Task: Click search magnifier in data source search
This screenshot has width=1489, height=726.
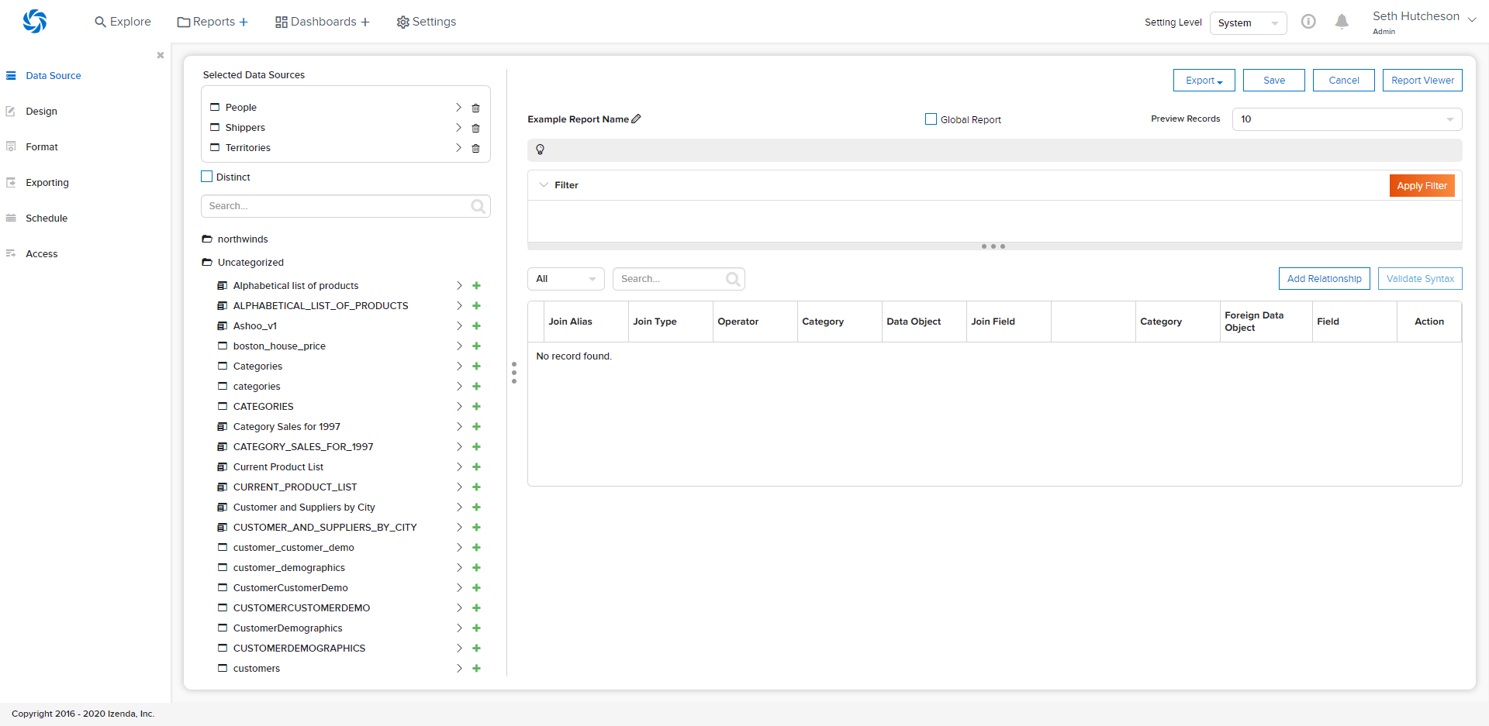Action: (x=478, y=206)
